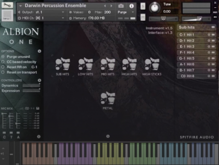Image resolution: width=219 pixels, height=165 pixels.
Task: Click the gear icon on G-1 Hit 5
Action: pos(209,58)
